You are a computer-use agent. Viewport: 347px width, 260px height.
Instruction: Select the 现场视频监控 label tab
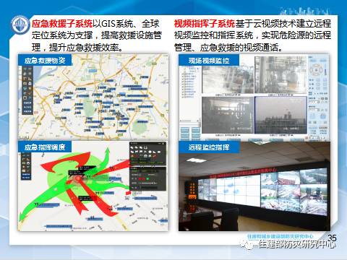coord(209,60)
